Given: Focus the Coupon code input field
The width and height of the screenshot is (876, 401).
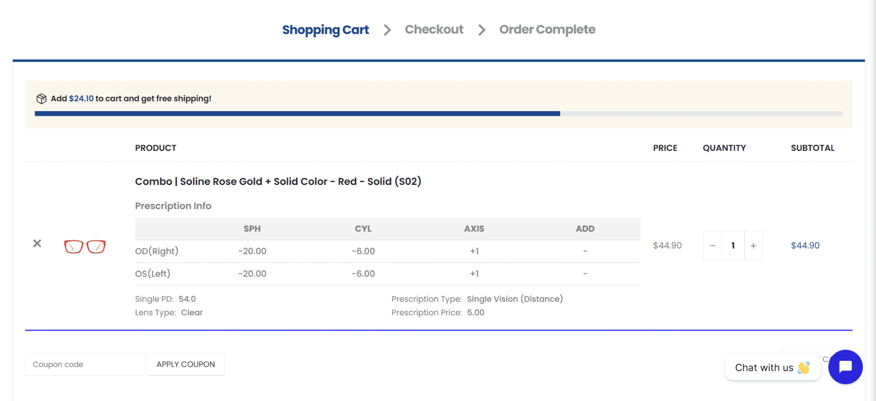Looking at the screenshot, I should coord(85,364).
